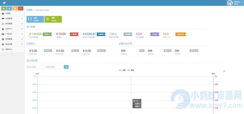Expand the 任务管理 sidebar menu

tap(12, 19)
